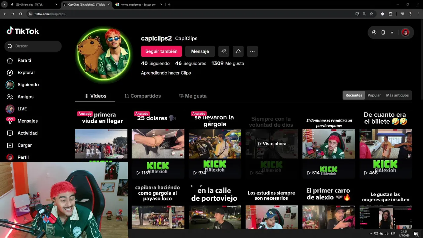This screenshot has height=238, width=423.
Task: Open the media controls music icon
Action: click(402, 14)
